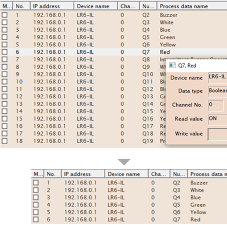This screenshot has height=225, width=227.
Task: Tick the checkbox for row 3 Blue in upper table
Action: click(5, 30)
